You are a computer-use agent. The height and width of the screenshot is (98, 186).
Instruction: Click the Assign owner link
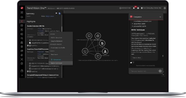(x=50, y=16)
